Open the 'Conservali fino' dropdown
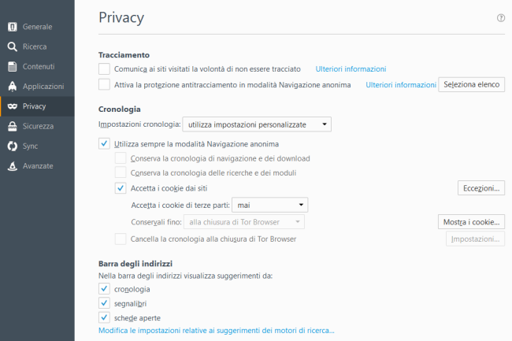 [244, 222]
